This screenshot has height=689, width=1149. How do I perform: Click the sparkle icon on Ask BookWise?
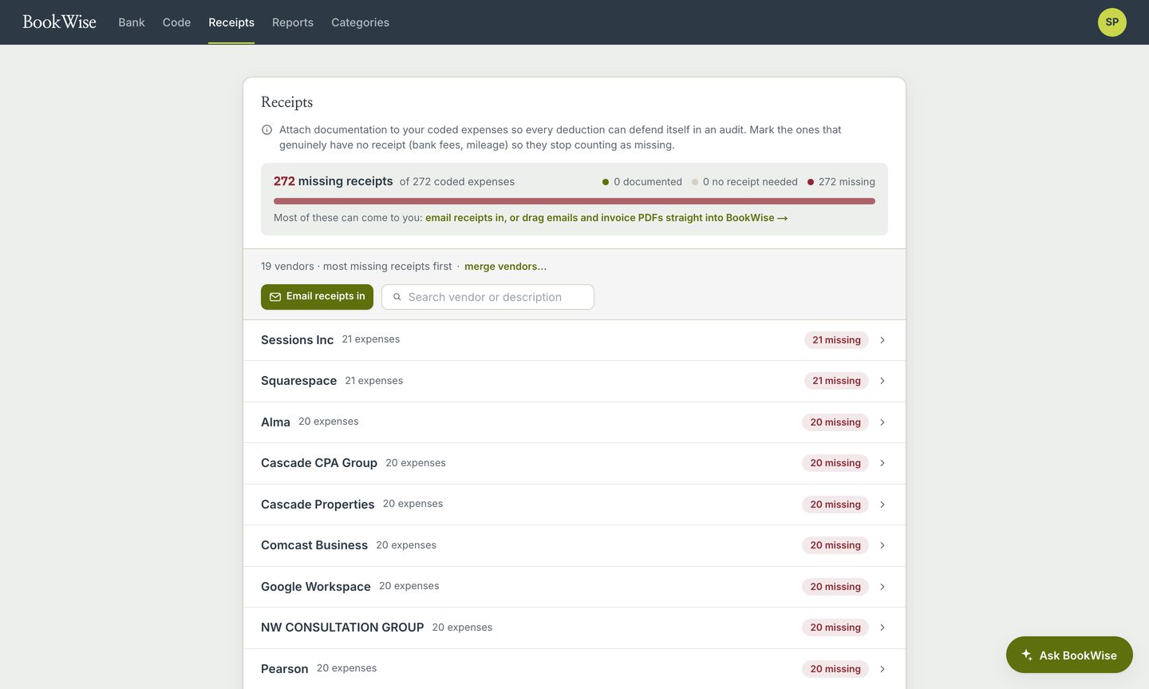pos(1027,655)
